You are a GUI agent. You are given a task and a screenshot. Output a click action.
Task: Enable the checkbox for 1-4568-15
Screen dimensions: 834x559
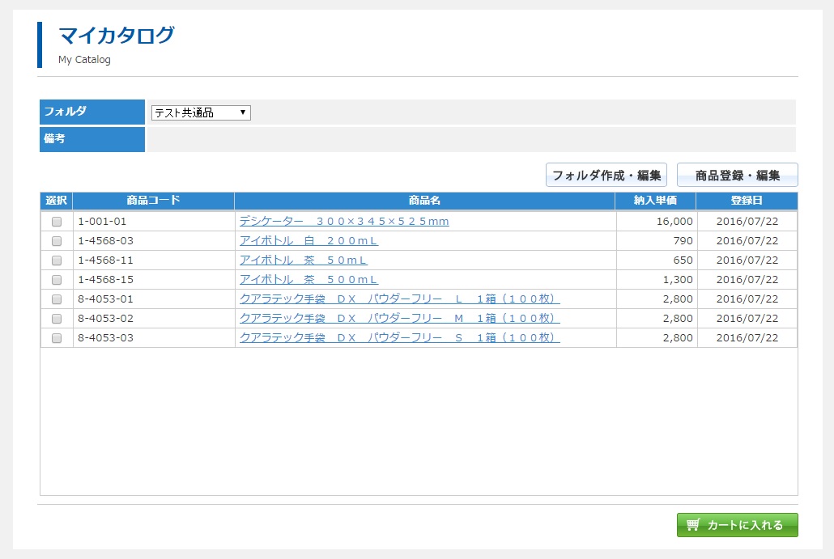point(57,280)
